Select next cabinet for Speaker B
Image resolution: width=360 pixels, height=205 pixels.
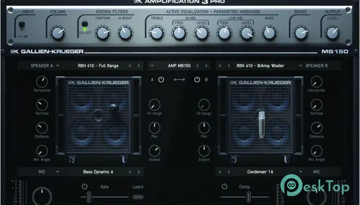(228, 66)
